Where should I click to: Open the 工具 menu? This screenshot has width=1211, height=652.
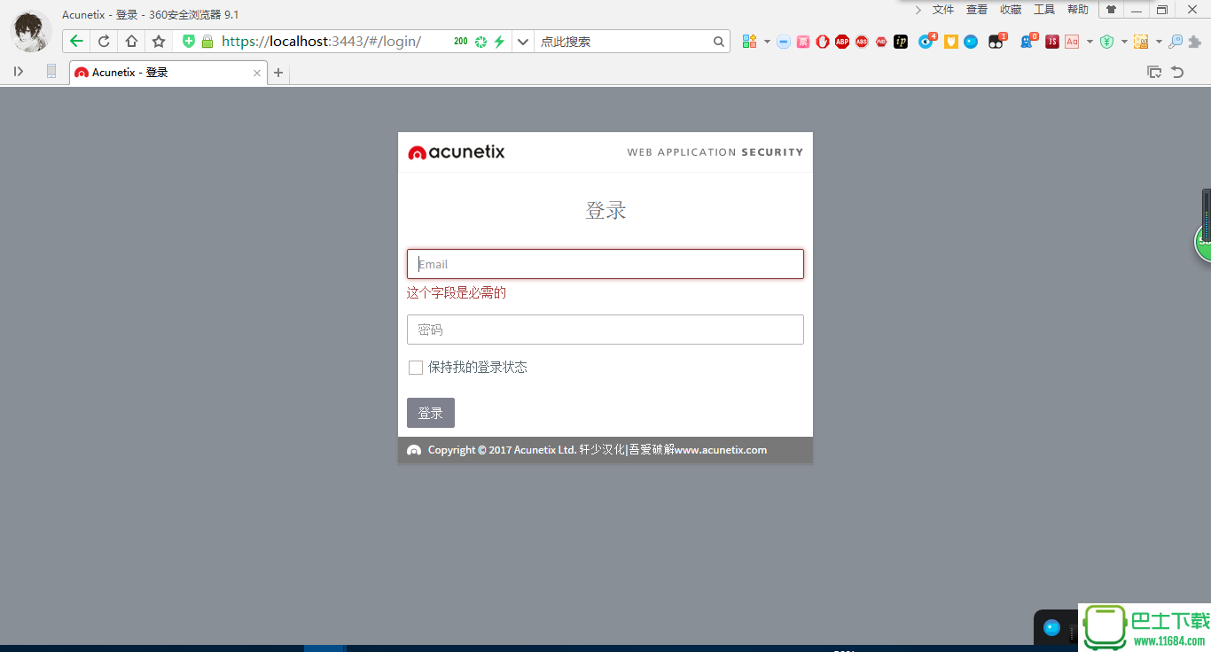(x=1044, y=10)
